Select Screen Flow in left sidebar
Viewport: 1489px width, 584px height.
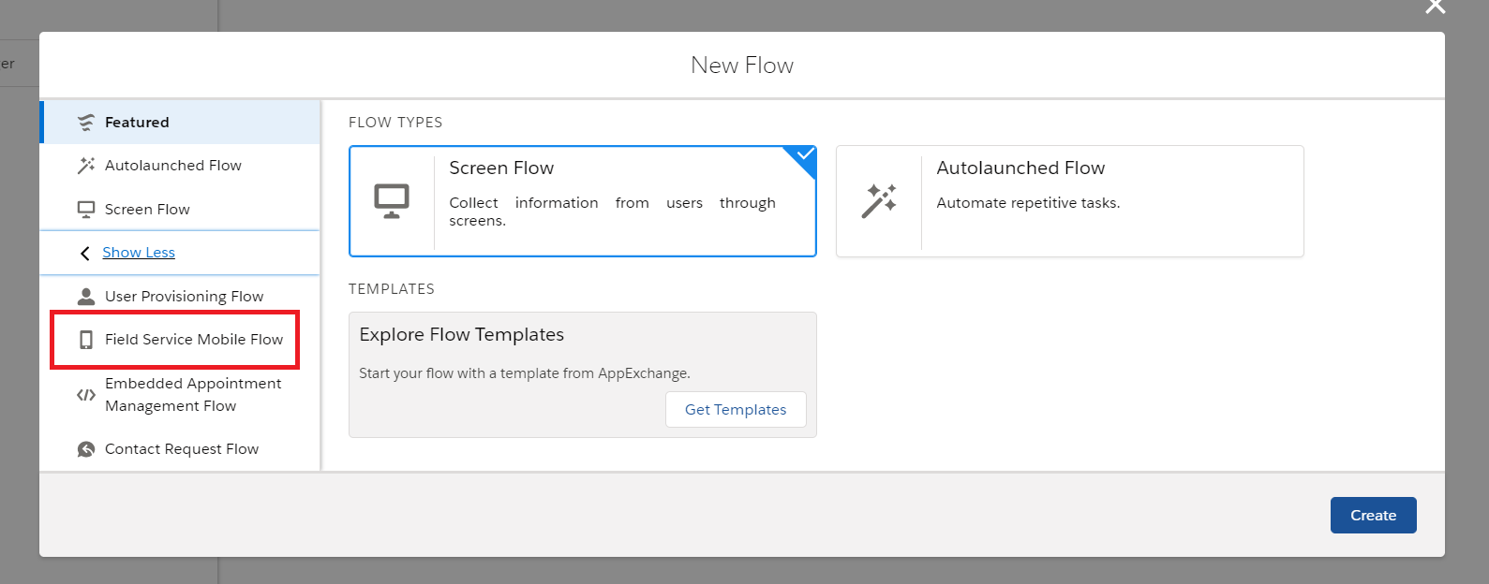tap(180, 210)
